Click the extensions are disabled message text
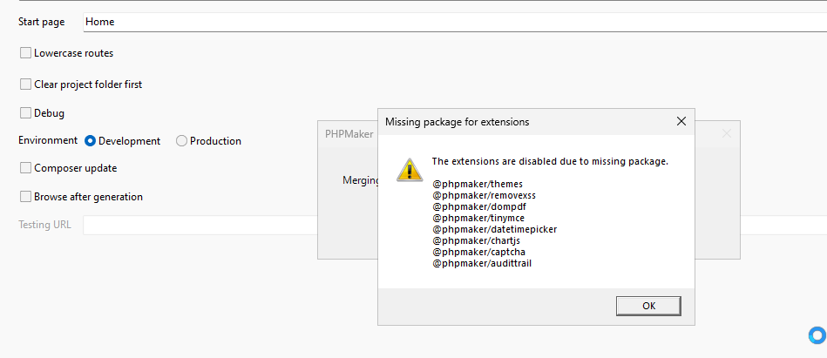The image size is (827, 358). pyautogui.click(x=549, y=161)
